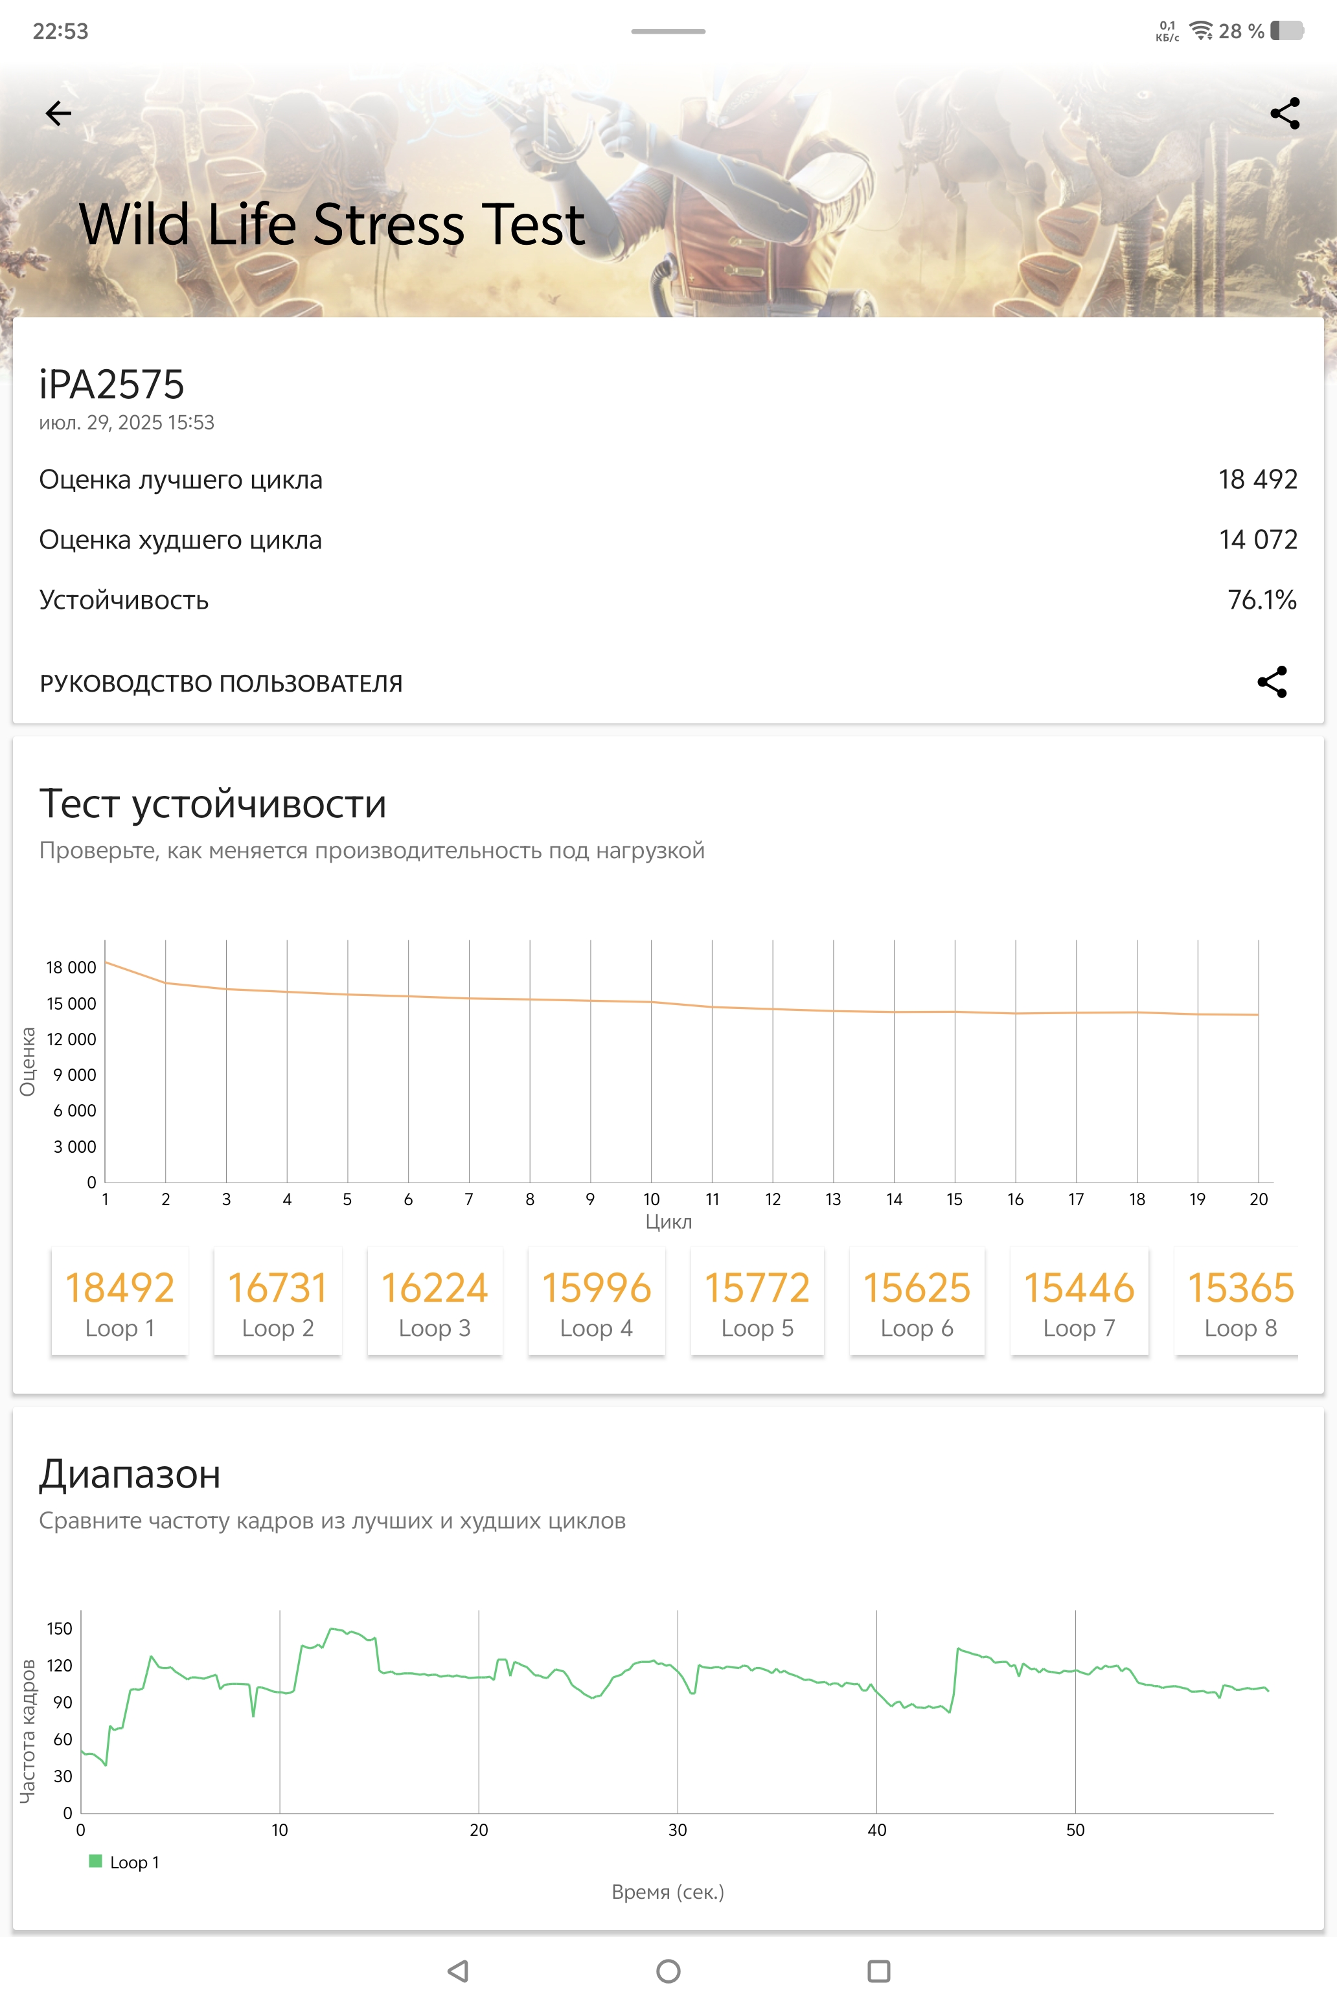This screenshot has width=1337, height=2005.
Task: Tap the best loop score 18 492
Action: (x=1258, y=479)
